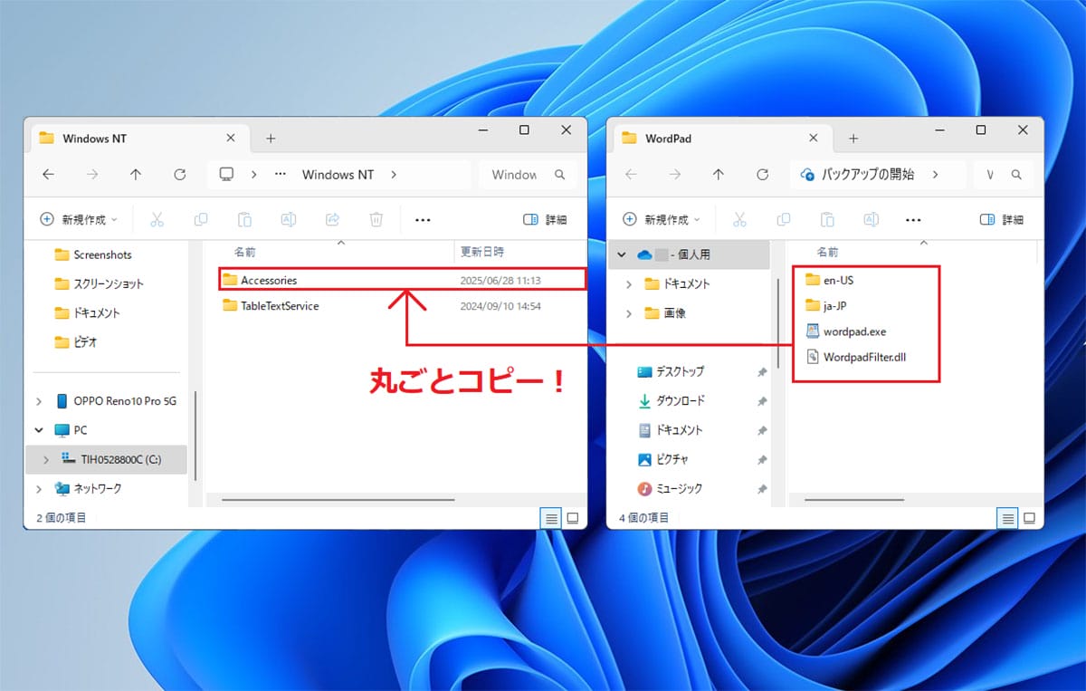Expand 画像 folder node in WordPad window
The height and width of the screenshot is (691, 1086).
pos(629,312)
